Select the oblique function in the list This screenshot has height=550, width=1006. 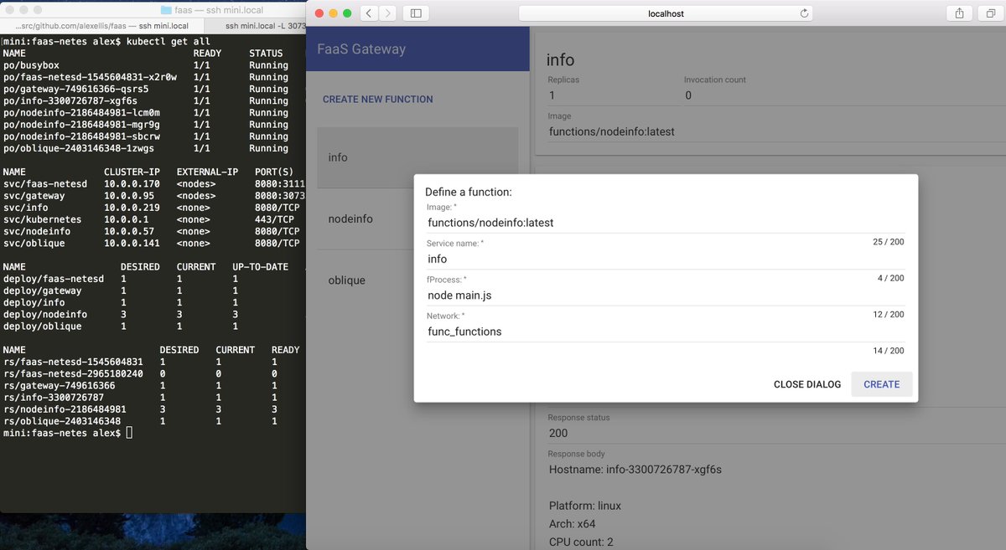[x=417, y=280]
